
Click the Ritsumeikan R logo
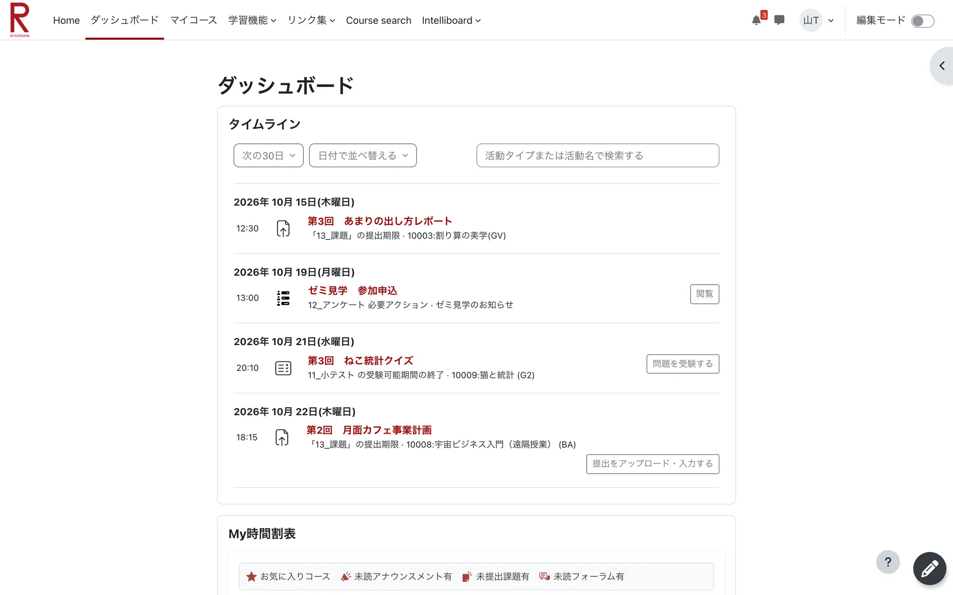coord(20,20)
